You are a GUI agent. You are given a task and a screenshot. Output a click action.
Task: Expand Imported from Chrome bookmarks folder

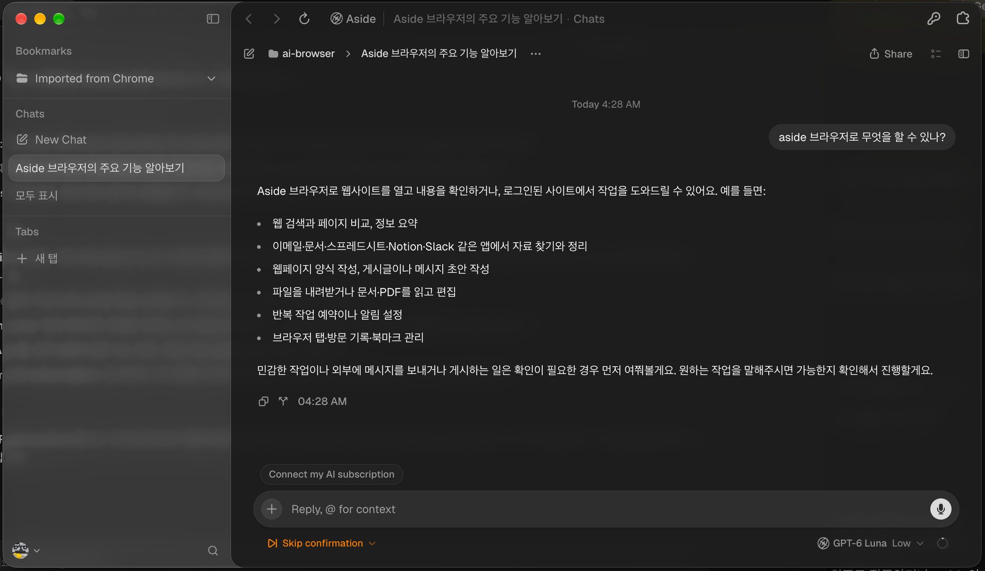point(211,79)
